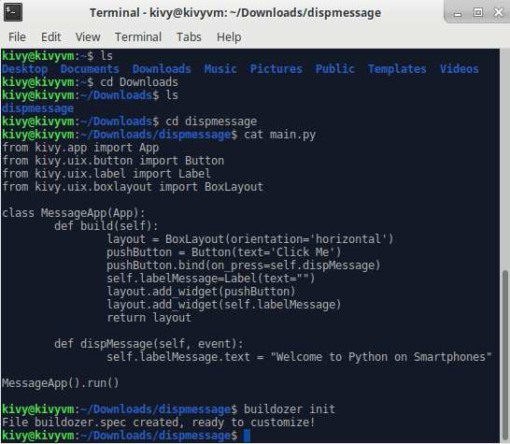Click the blue dispmessage directory listing

[x=37, y=108]
